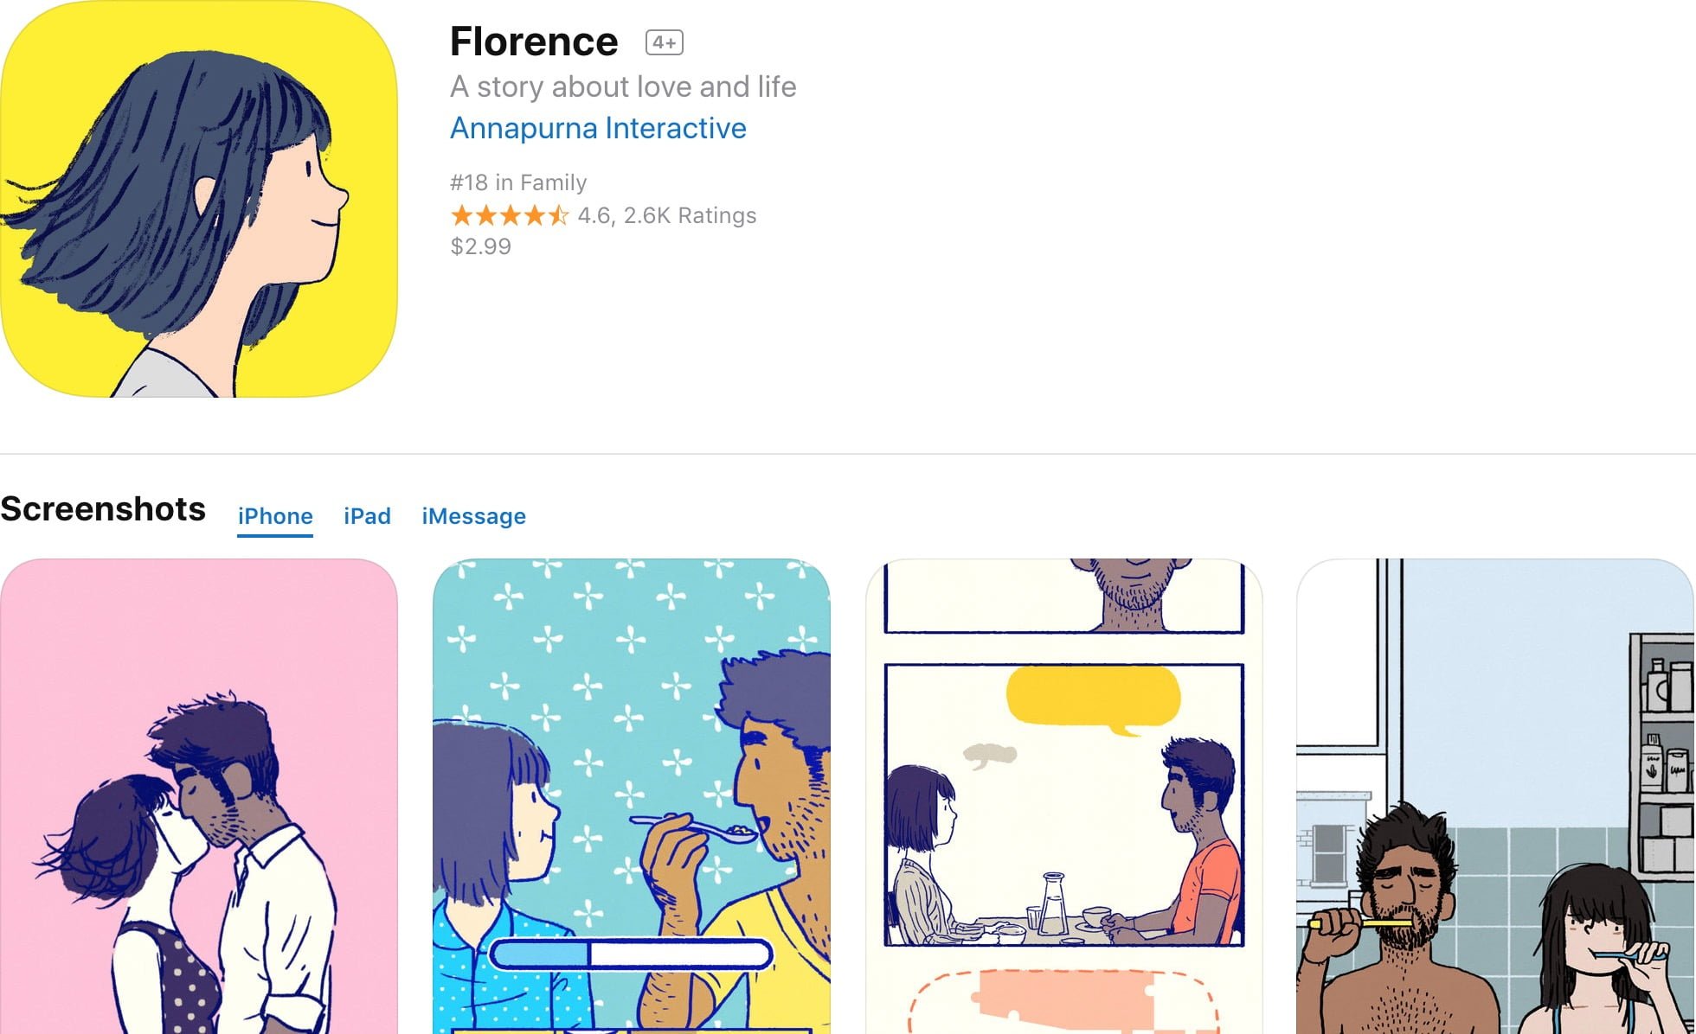The width and height of the screenshot is (1696, 1034).
Task: Click the orange star rating icons
Action: [509, 215]
